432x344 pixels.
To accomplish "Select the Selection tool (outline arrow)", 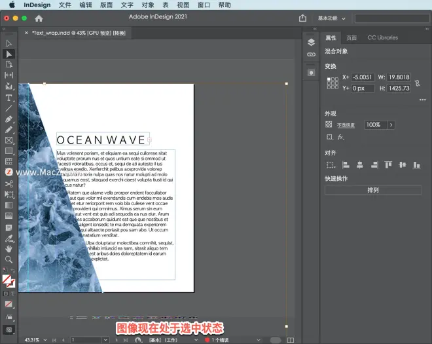I will [9, 44].
